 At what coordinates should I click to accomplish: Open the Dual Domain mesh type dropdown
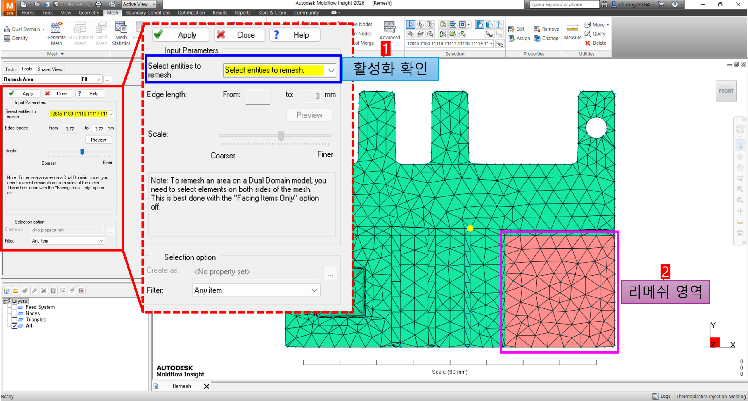[x=43, y=29]
